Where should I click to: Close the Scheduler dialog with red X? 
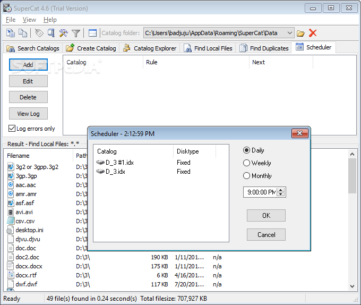tap(300, 133)
